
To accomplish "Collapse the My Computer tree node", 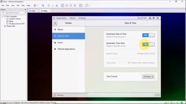I will tap(2, 16).
